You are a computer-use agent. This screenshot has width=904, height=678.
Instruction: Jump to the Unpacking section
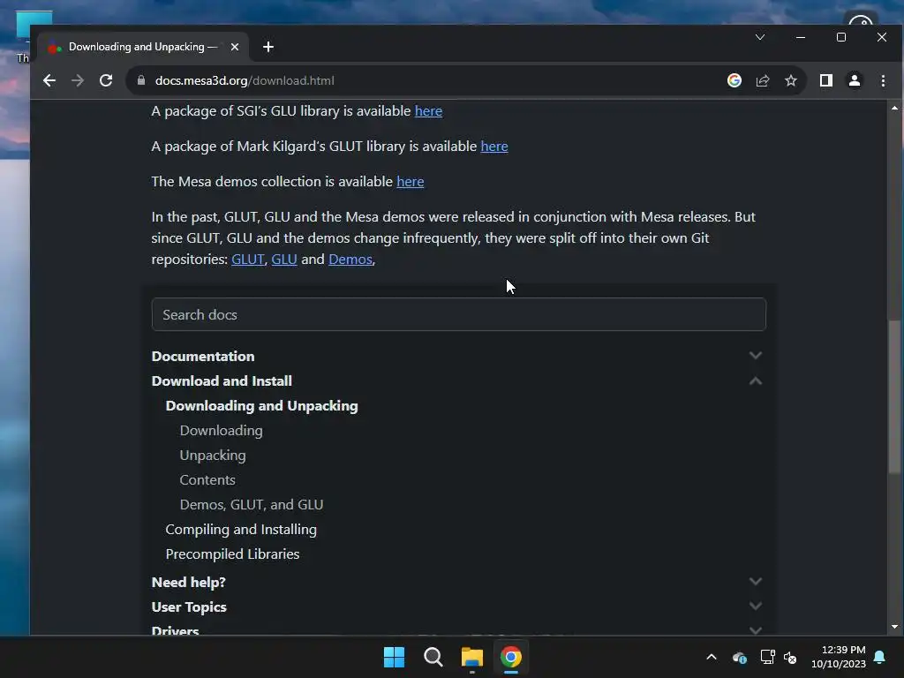click(213, 456)
